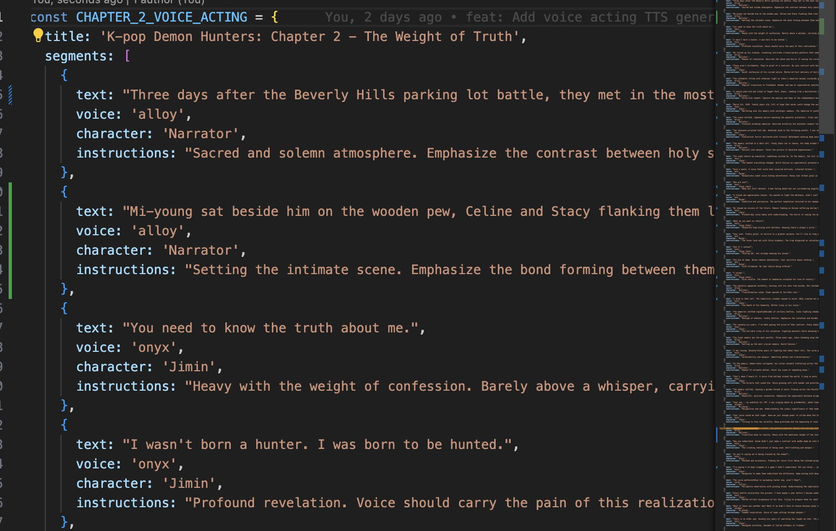The height and width of the screenshot is (531, 836).
Task: Click the yellow lightbulb code action icon
Action: (38, 36)
